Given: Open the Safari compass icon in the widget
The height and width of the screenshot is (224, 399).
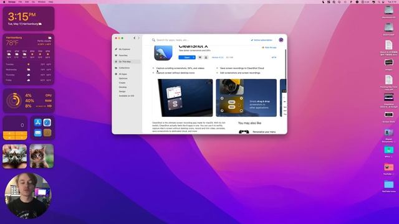Looking at the screenshot, I should [x=47, y=123].
